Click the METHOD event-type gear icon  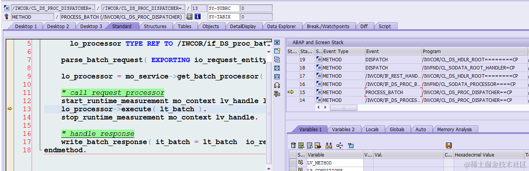[7, 17]
